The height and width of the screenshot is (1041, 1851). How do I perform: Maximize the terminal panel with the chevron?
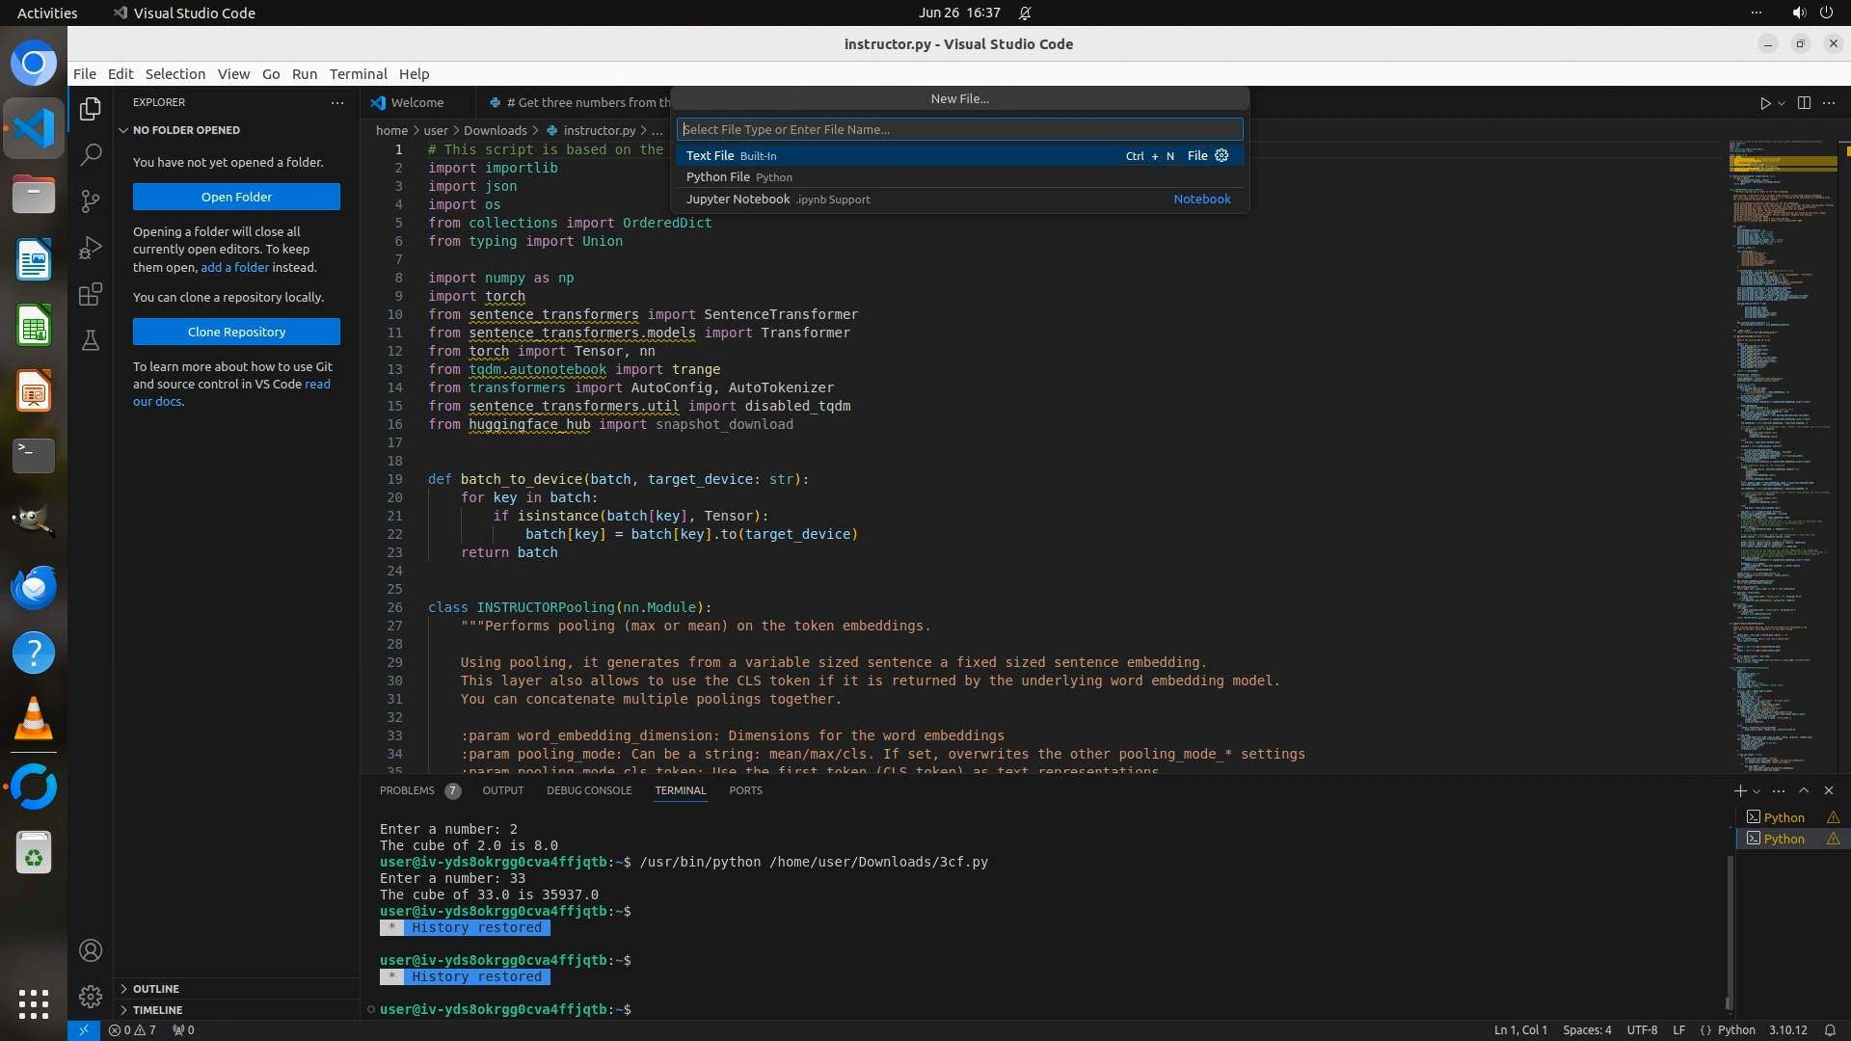point(1804,790)
